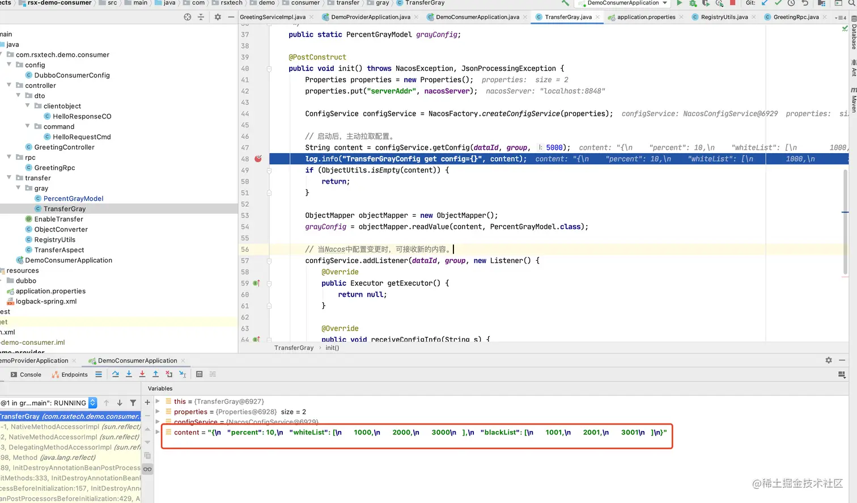Viewport: 857px width, 503px height.
Task: Commit changes with Git checkmark icon
Action: click(778, 3)
